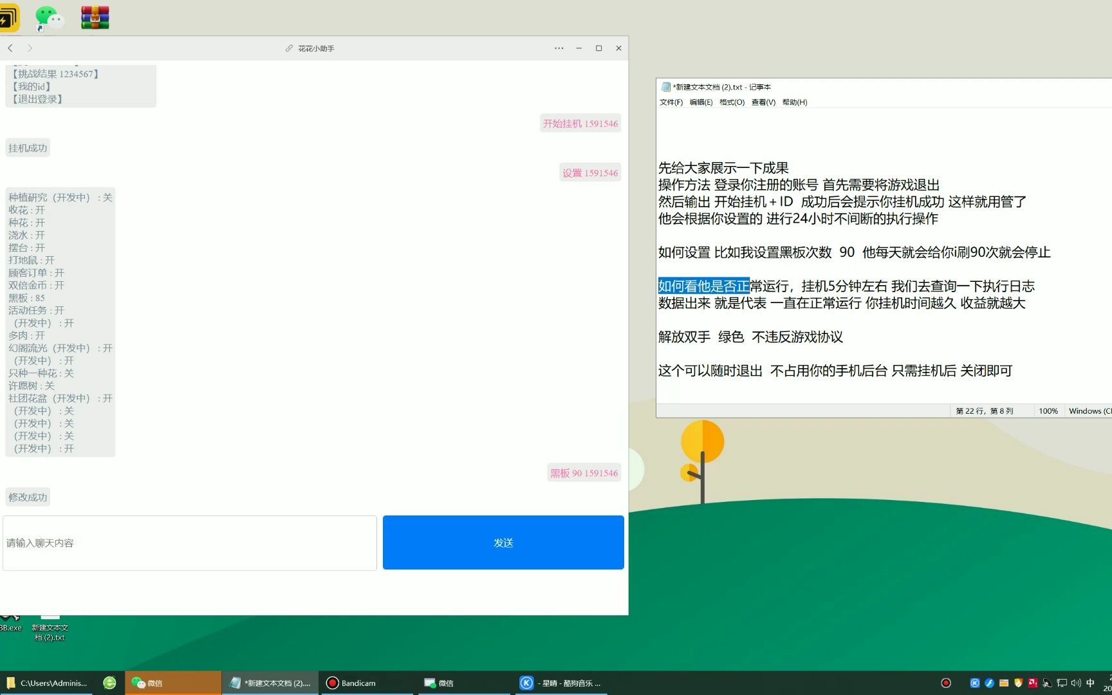
Task: Click the blue Flash tray icon
Action: [x=989, y=683]
